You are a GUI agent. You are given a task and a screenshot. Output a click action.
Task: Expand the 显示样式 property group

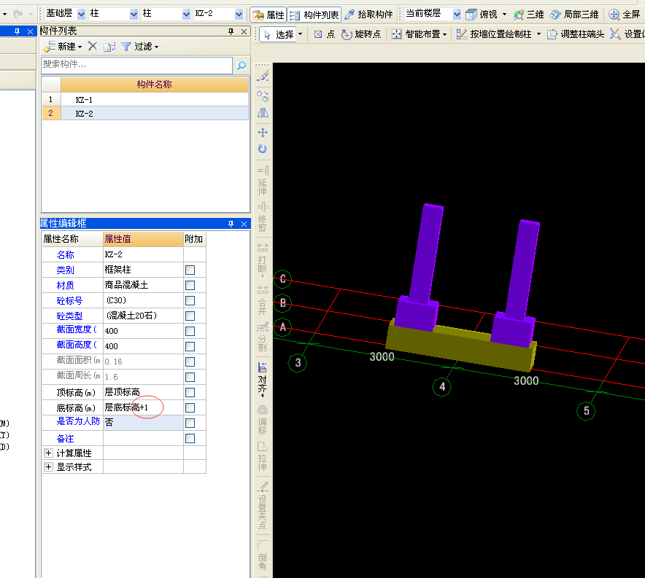[x=49, y=467]
